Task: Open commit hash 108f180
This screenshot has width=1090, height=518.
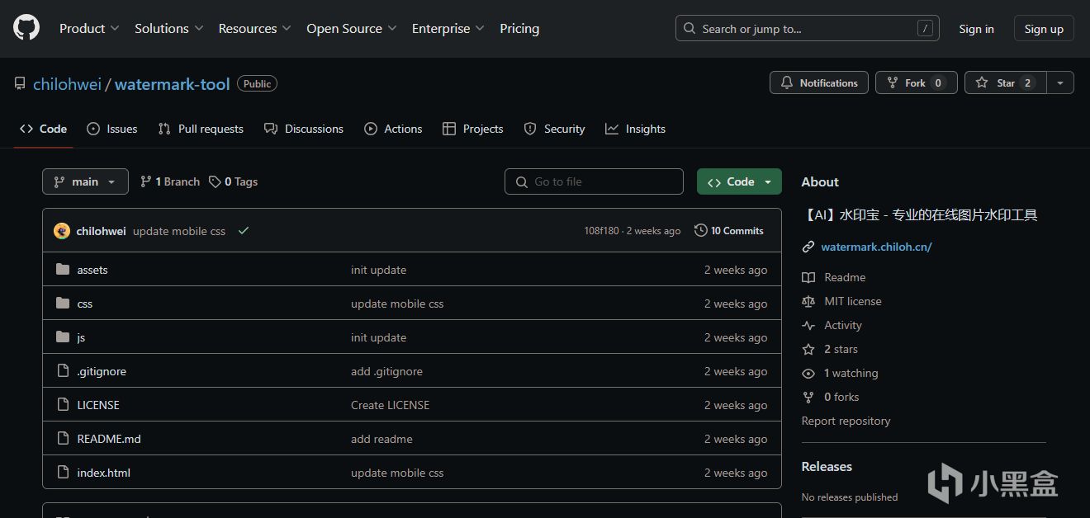Action: point(601,231)
